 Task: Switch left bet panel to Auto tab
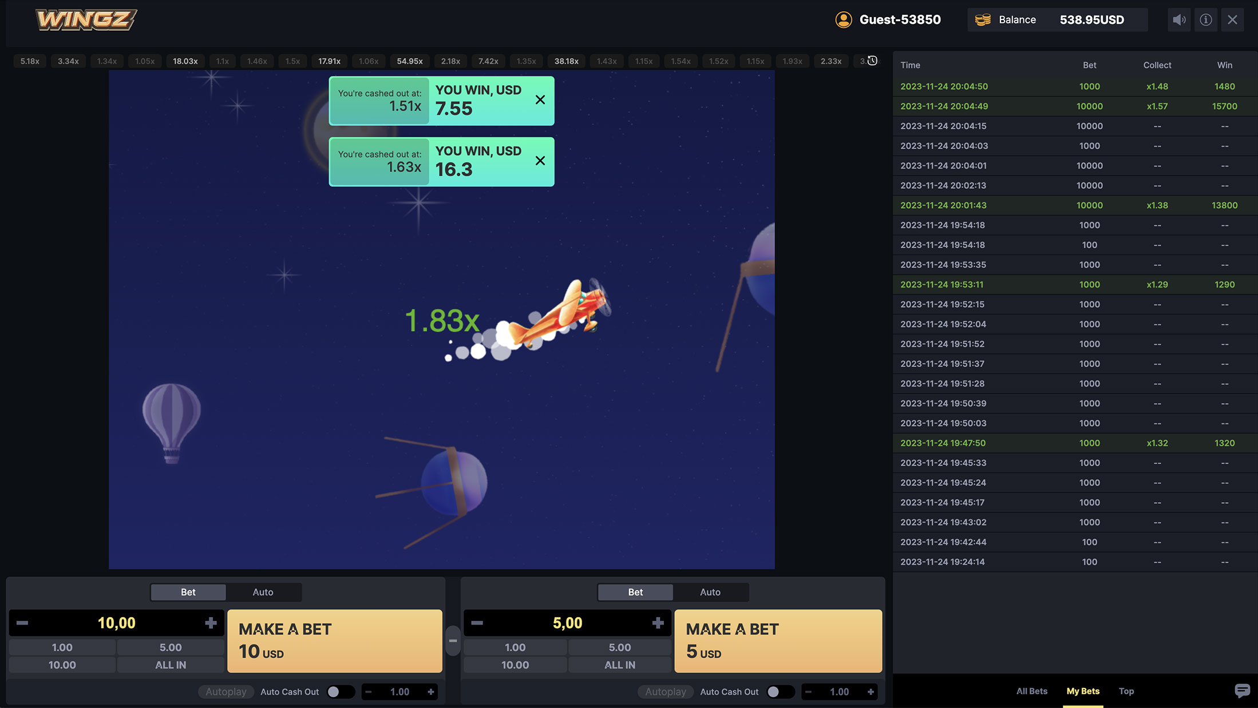click(263, 592)
